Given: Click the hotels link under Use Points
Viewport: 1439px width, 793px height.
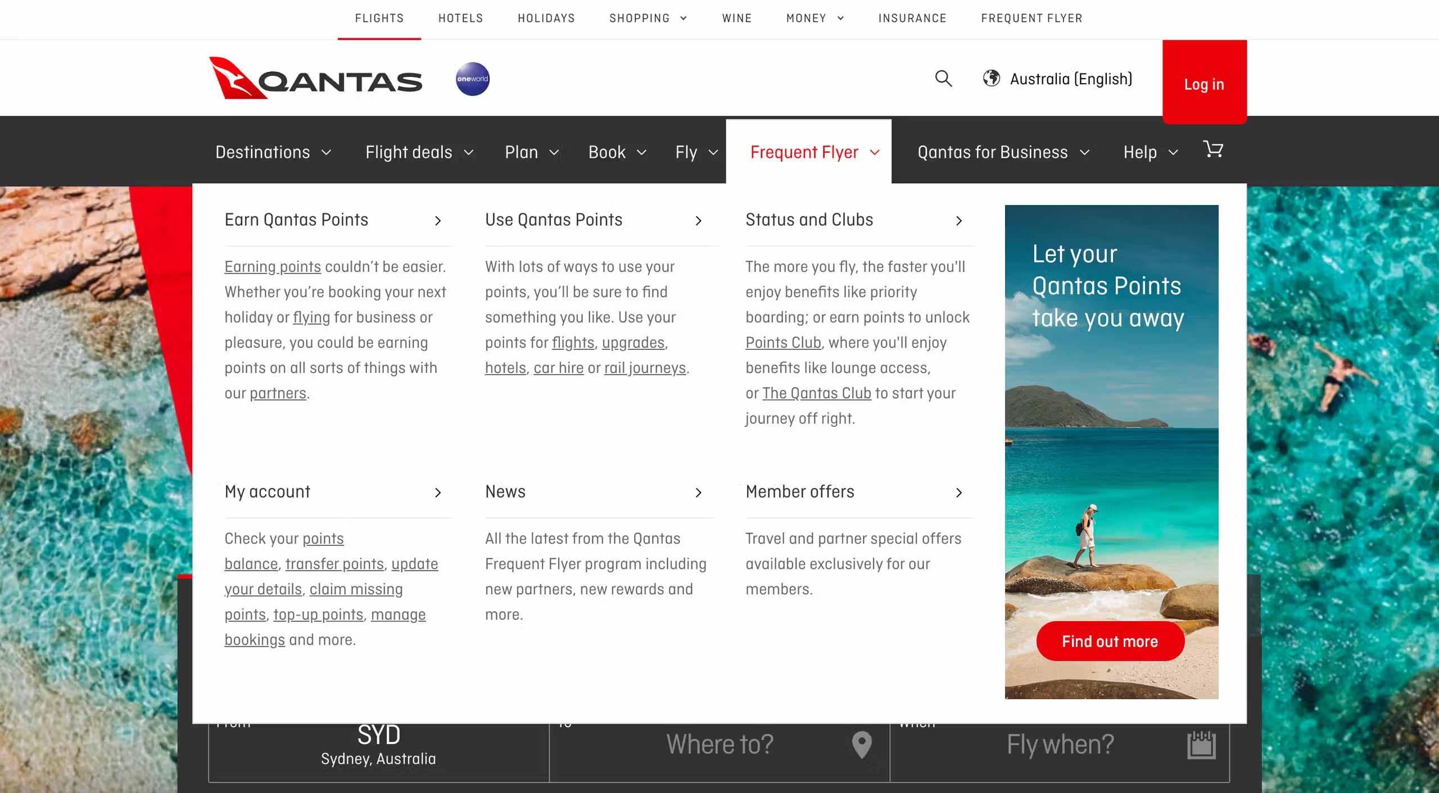Looking at the screenshot, I should 505,368.
